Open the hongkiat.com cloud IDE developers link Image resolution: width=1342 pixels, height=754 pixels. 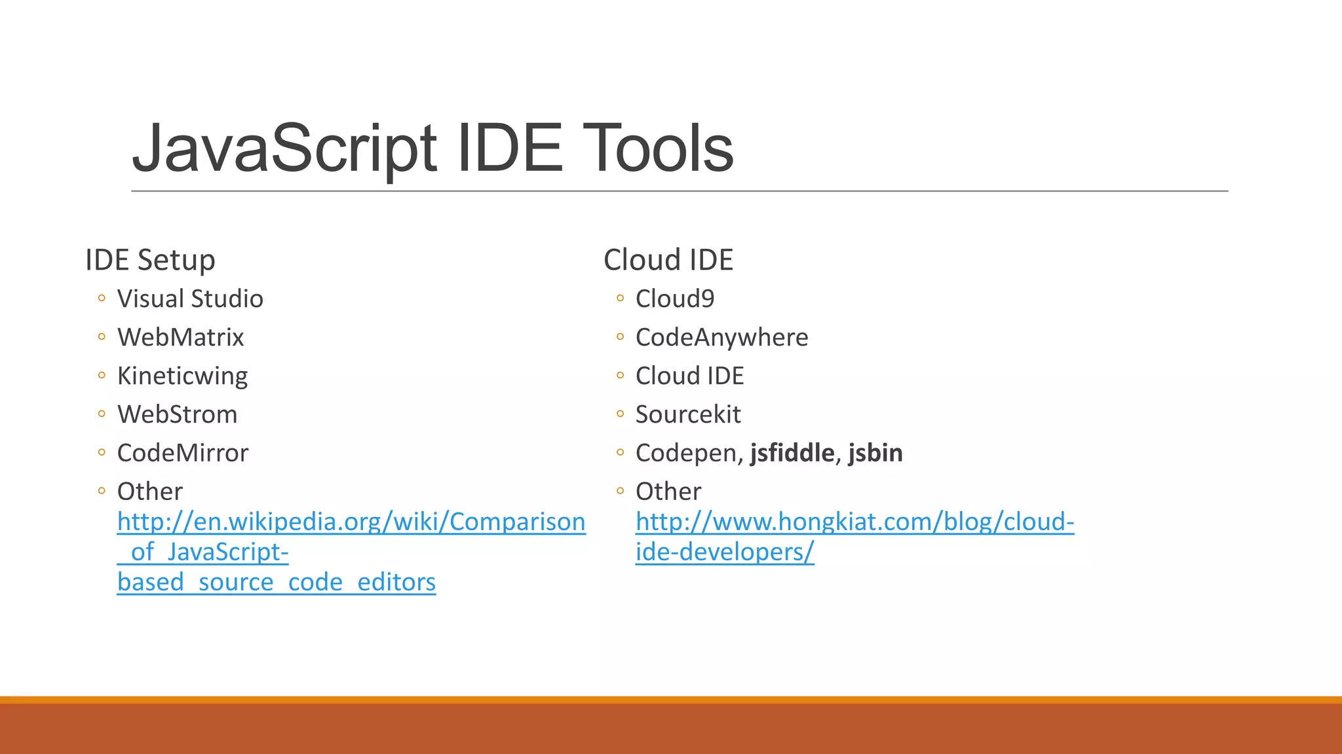(854, 536)
